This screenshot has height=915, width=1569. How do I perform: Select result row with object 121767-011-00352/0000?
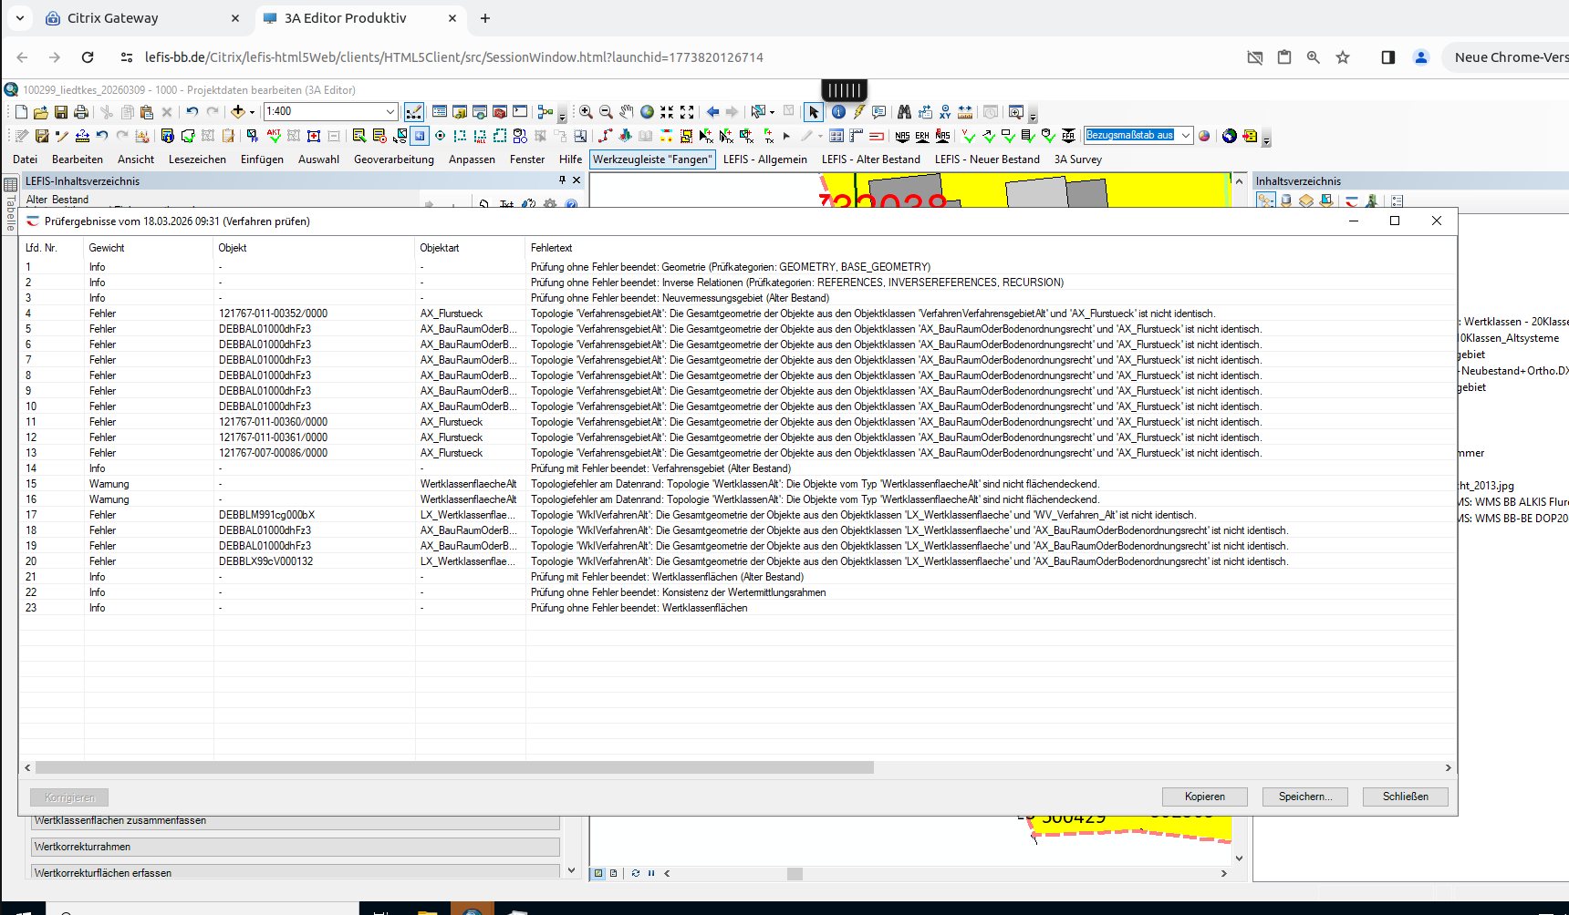(x=273, y=314)
